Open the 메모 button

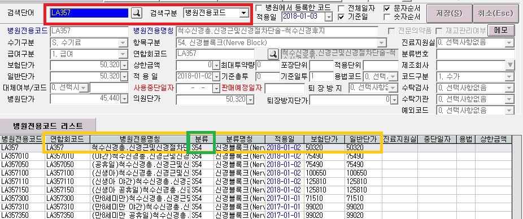click(x=500, y=30)
